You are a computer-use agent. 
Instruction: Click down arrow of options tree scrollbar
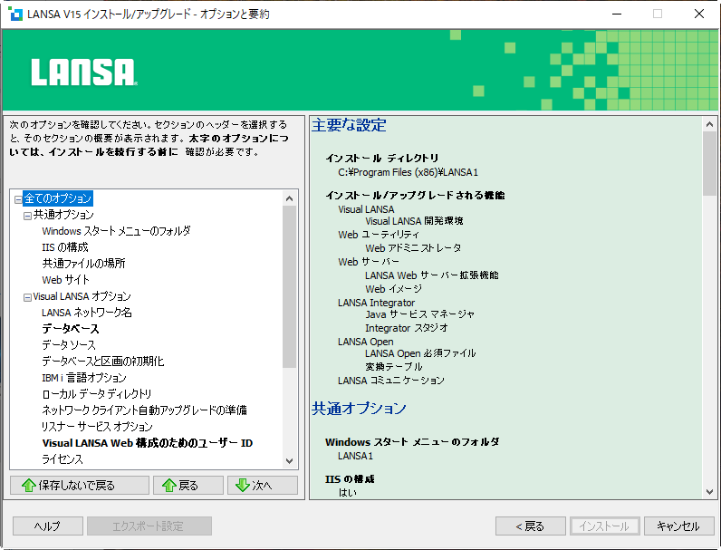pos(289,461)
